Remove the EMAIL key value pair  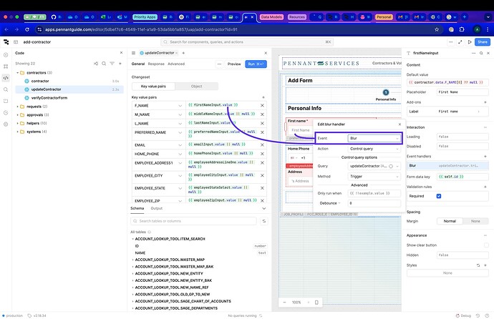click(x=262, y=144)
